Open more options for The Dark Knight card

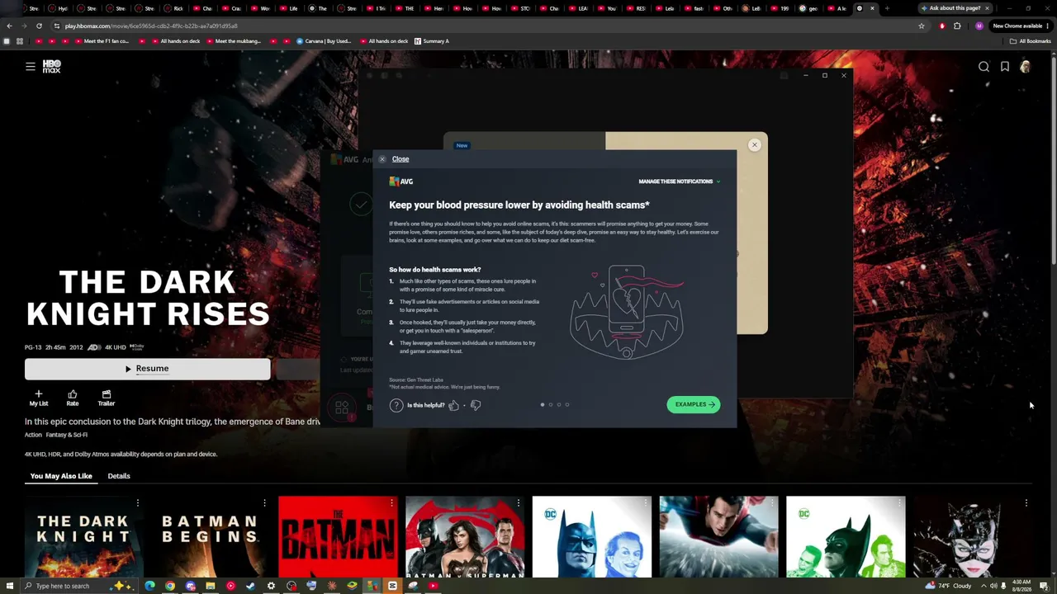point(138,502)
